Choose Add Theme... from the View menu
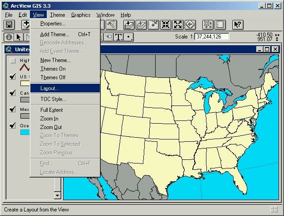Image resolution: width=284 pixels, height=216 pixels. click(65, 34)
